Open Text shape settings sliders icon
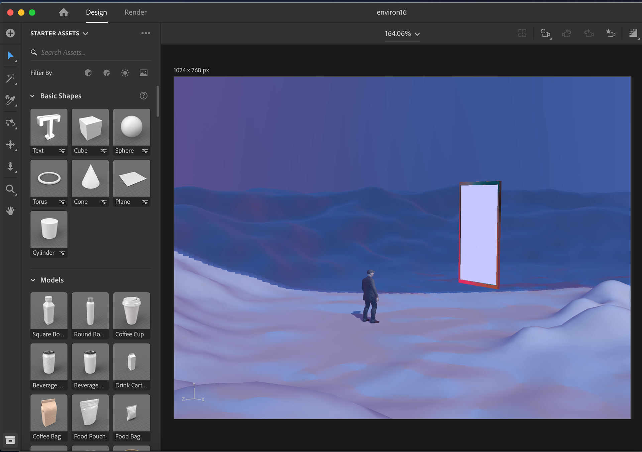This screenshot has height=452, width=642. point(62,151)
